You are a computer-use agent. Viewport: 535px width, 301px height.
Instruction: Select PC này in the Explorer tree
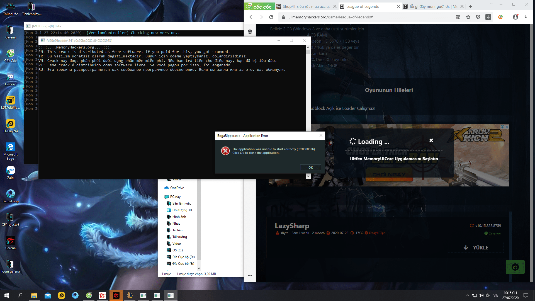tap(172, 197)
